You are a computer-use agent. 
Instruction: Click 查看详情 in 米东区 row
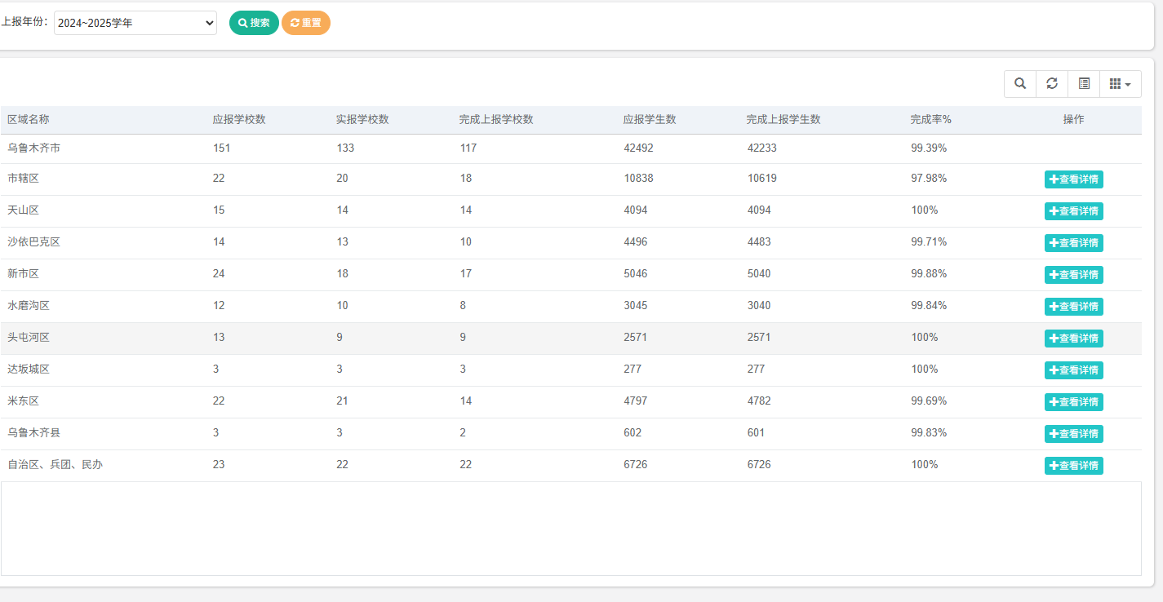(1073, 402)
